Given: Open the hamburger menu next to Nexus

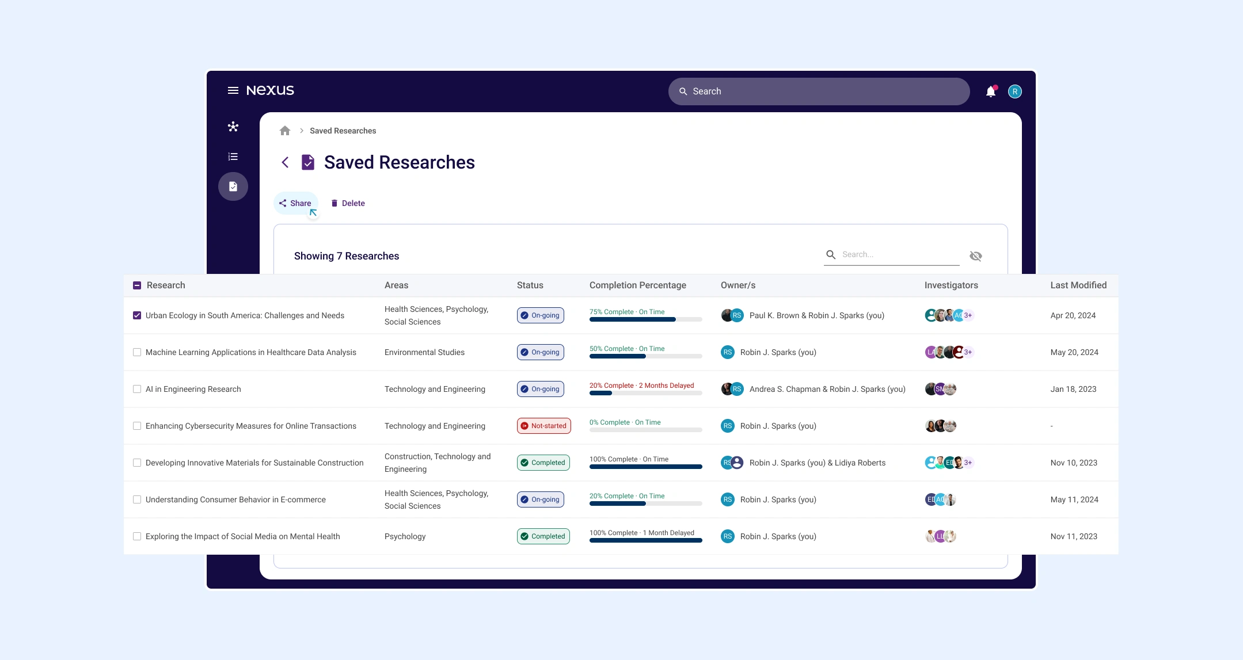Looking at the screenshot, I should [x=233, y=90].
